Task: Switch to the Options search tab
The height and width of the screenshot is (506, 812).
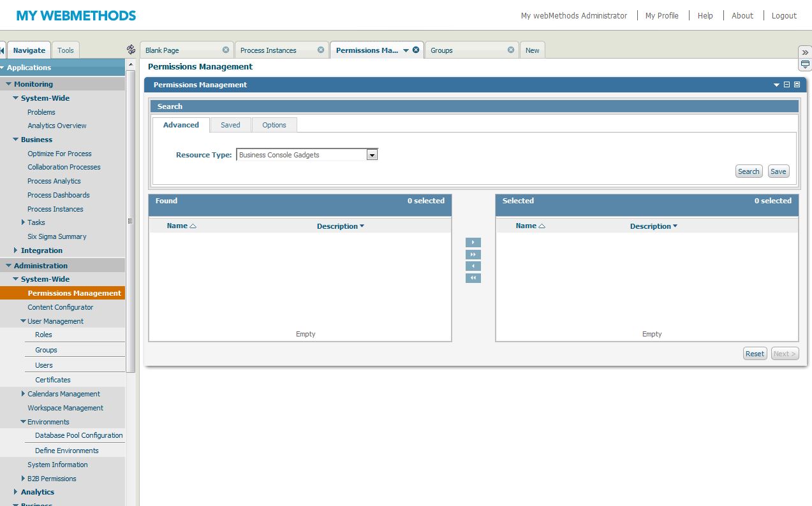Action: (x=274, y=125)
